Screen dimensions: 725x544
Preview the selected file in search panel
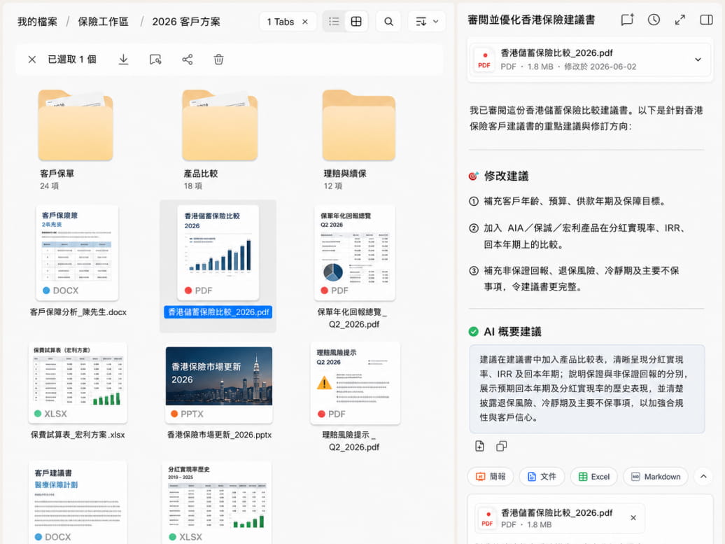pyautogui.click(x=155, y=60)
